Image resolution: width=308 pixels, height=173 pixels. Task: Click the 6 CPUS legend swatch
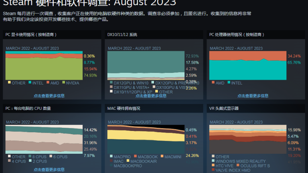51,156
